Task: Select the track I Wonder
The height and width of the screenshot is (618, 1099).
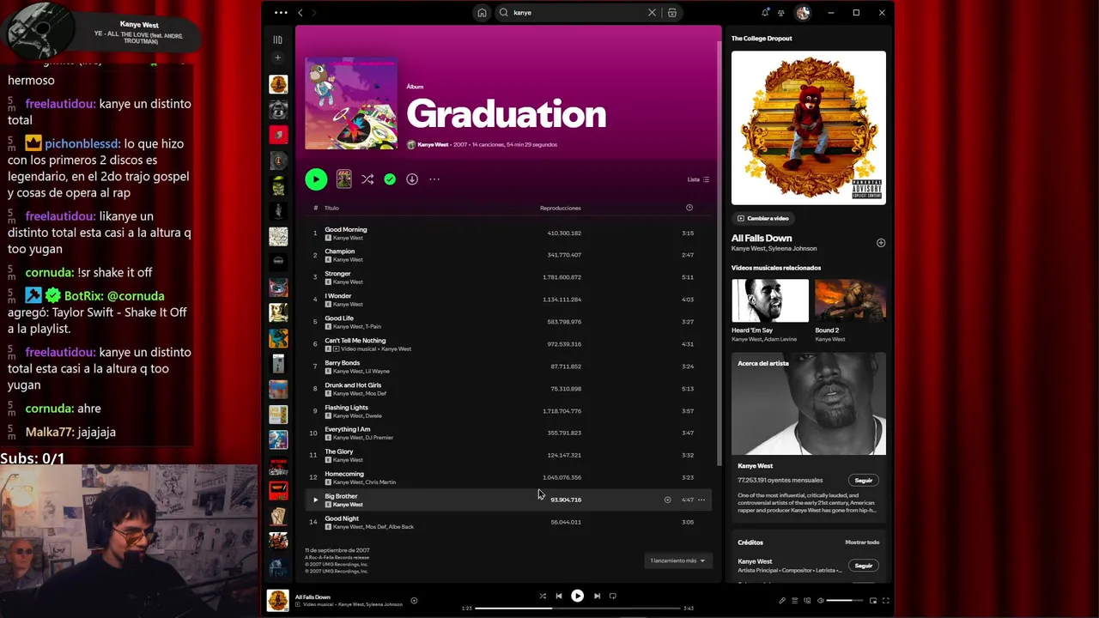Action: [x=510, y=300]
